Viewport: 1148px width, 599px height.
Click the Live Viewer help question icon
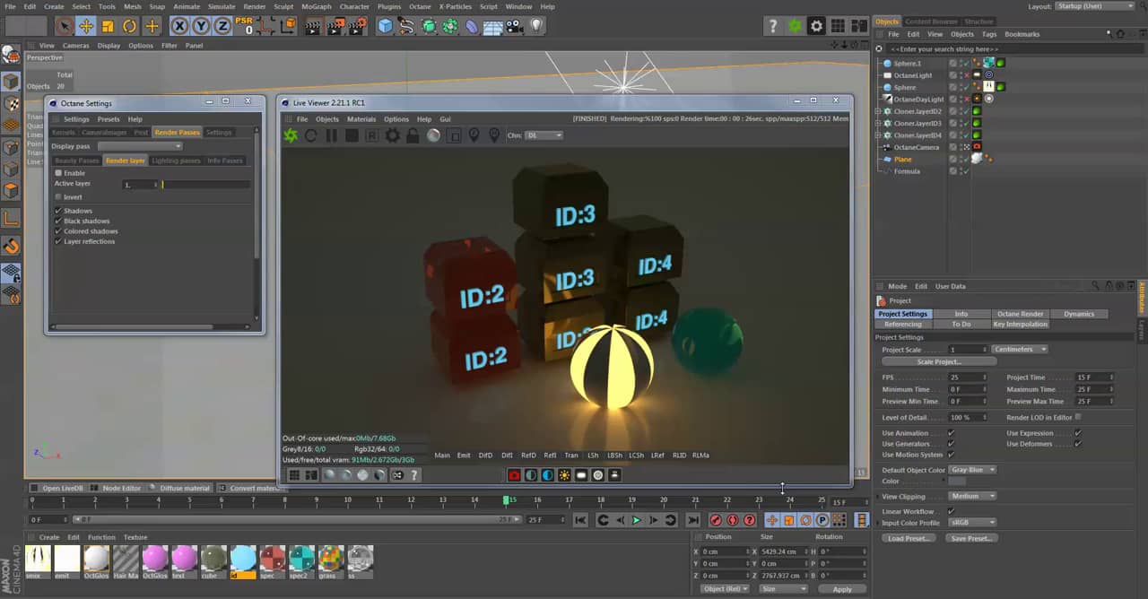tap(414, 475)
